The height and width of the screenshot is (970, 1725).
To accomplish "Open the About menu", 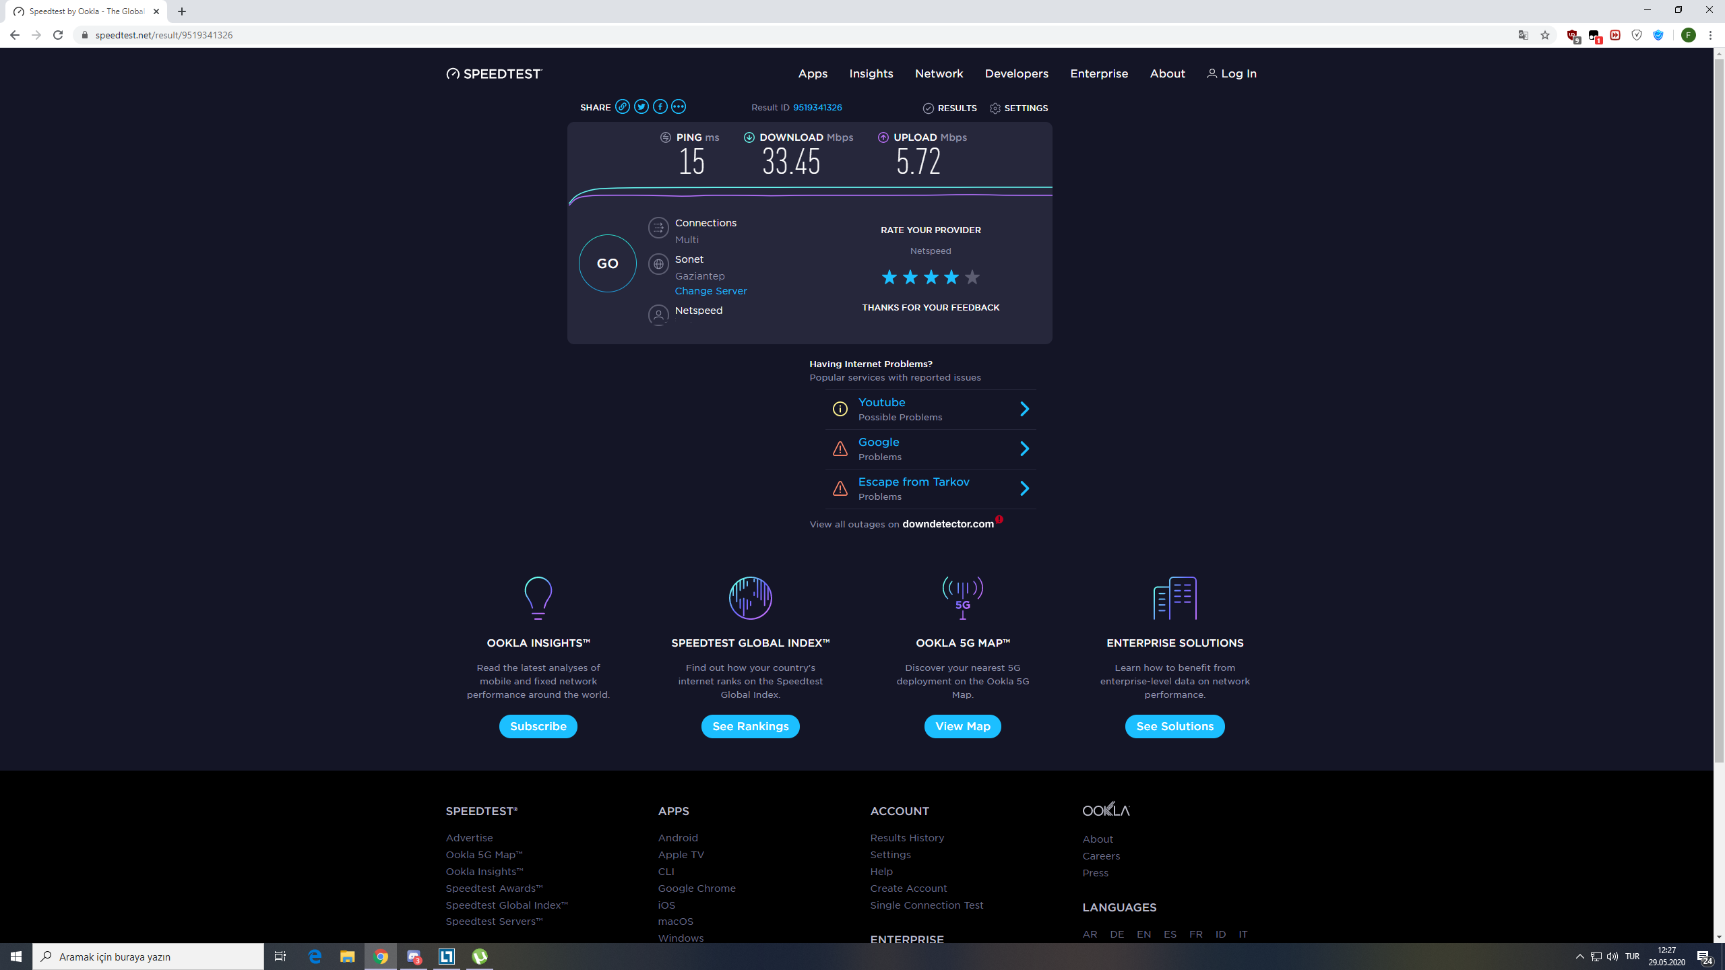I will click(1167, 73).
